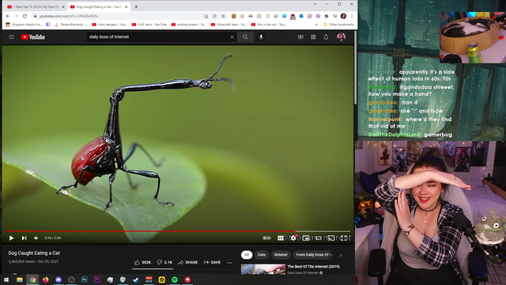The image size is (506, 285).
Task: Toggle closed captions in the player
Action: coord(281,237)
